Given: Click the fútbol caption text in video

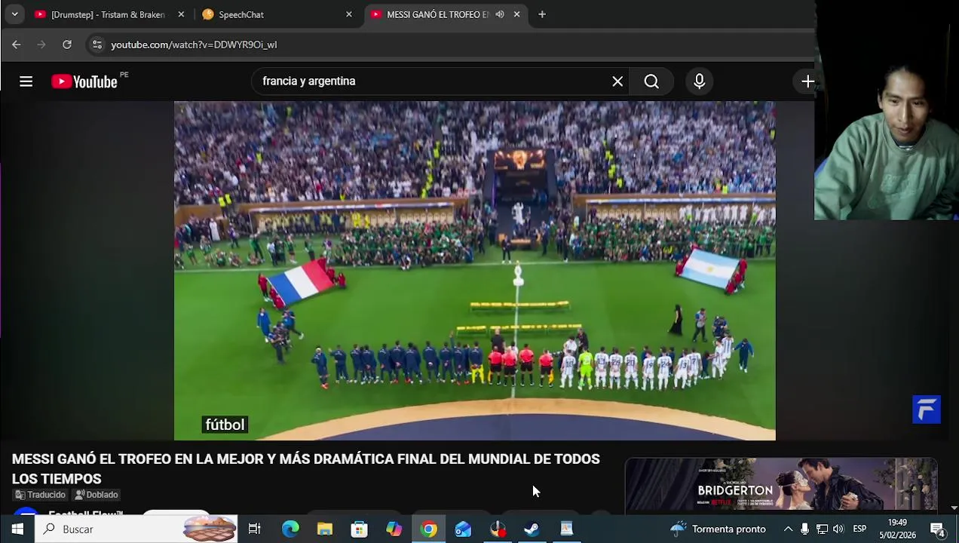Looking at the screenshot, I should (225, 425).
